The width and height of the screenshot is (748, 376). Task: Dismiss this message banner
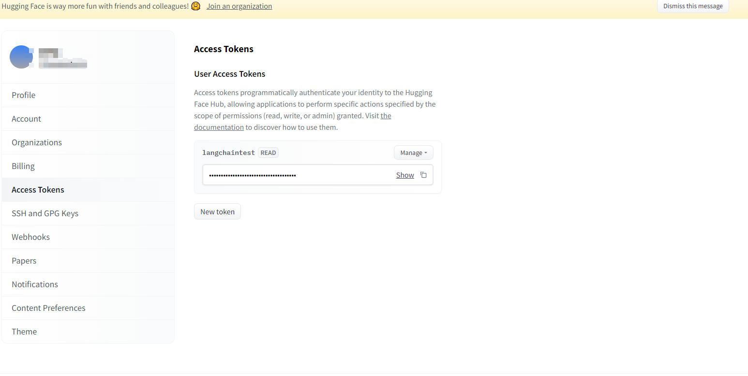click(693, 6)
